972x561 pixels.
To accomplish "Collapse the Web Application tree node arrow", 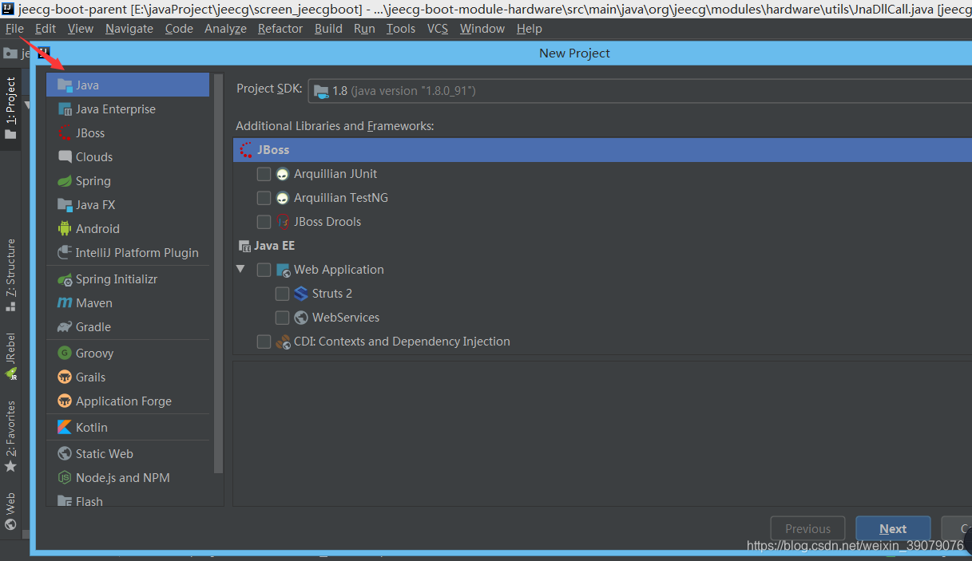I will click(240, 270).
